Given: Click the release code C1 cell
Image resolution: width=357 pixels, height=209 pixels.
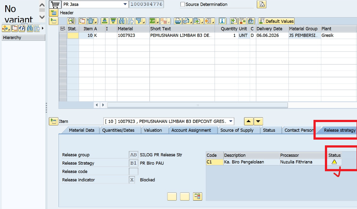Looking at the screenshot, I should click(x=215, y=162).
